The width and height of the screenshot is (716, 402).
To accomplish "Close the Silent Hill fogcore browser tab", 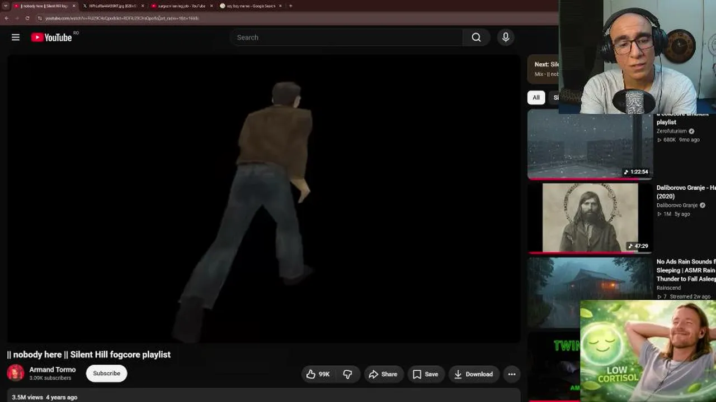I will 73,6.
